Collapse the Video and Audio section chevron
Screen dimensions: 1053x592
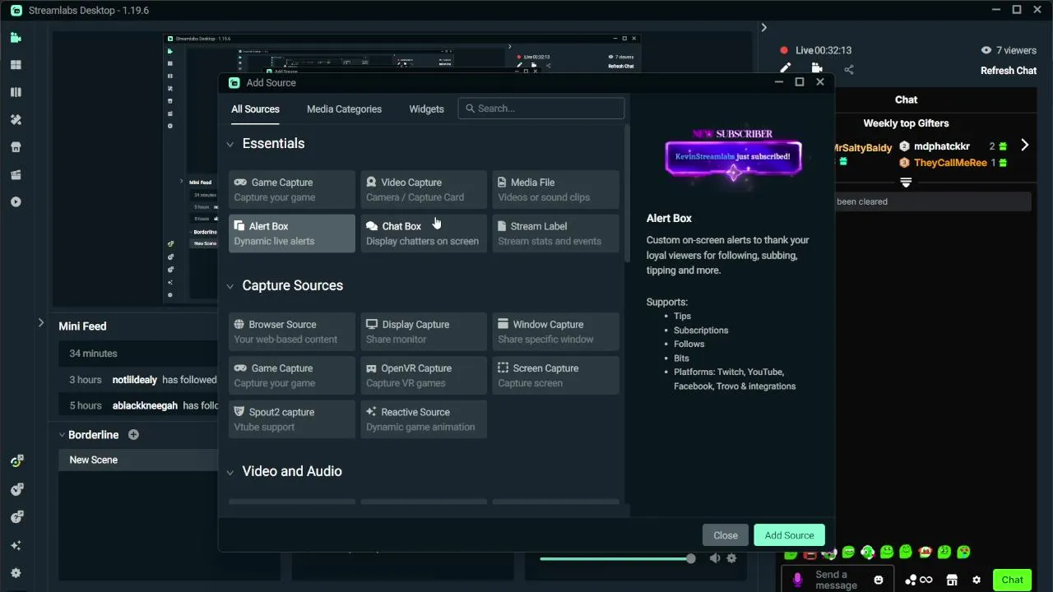click(230, 473)
